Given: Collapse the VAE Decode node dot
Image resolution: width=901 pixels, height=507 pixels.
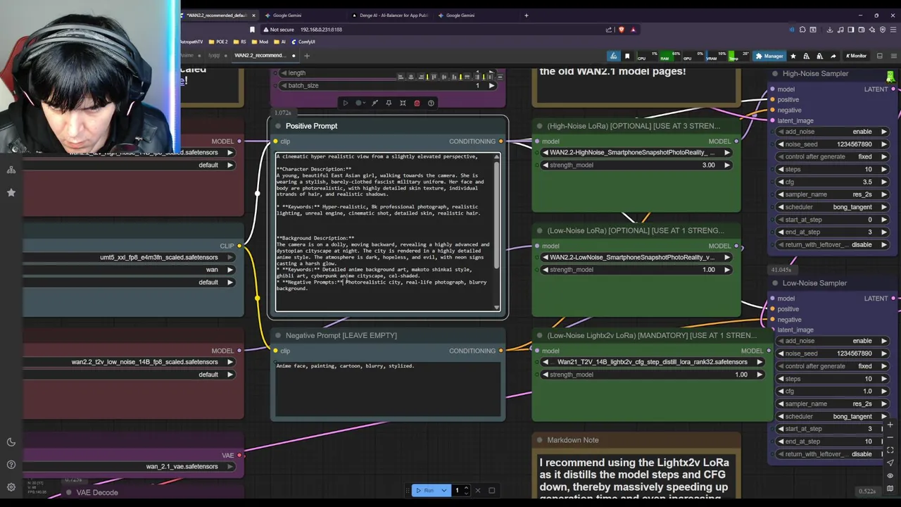Looking at the screenshot, I should [69, 493].
